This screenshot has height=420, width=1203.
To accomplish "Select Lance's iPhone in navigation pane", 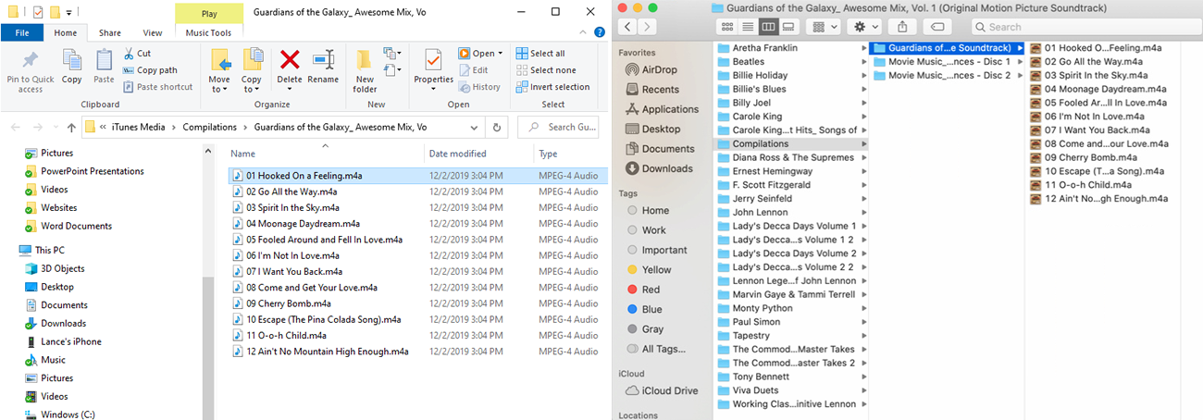I will pos(62,341).
